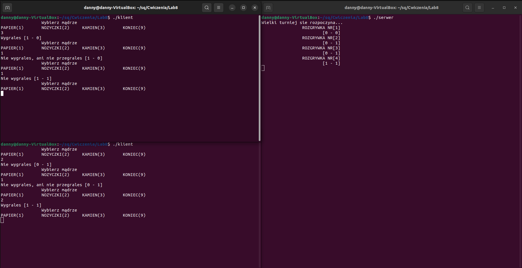
Task: Click the scrollbar of the upper klient pane
Action: (x=260, y=78)
